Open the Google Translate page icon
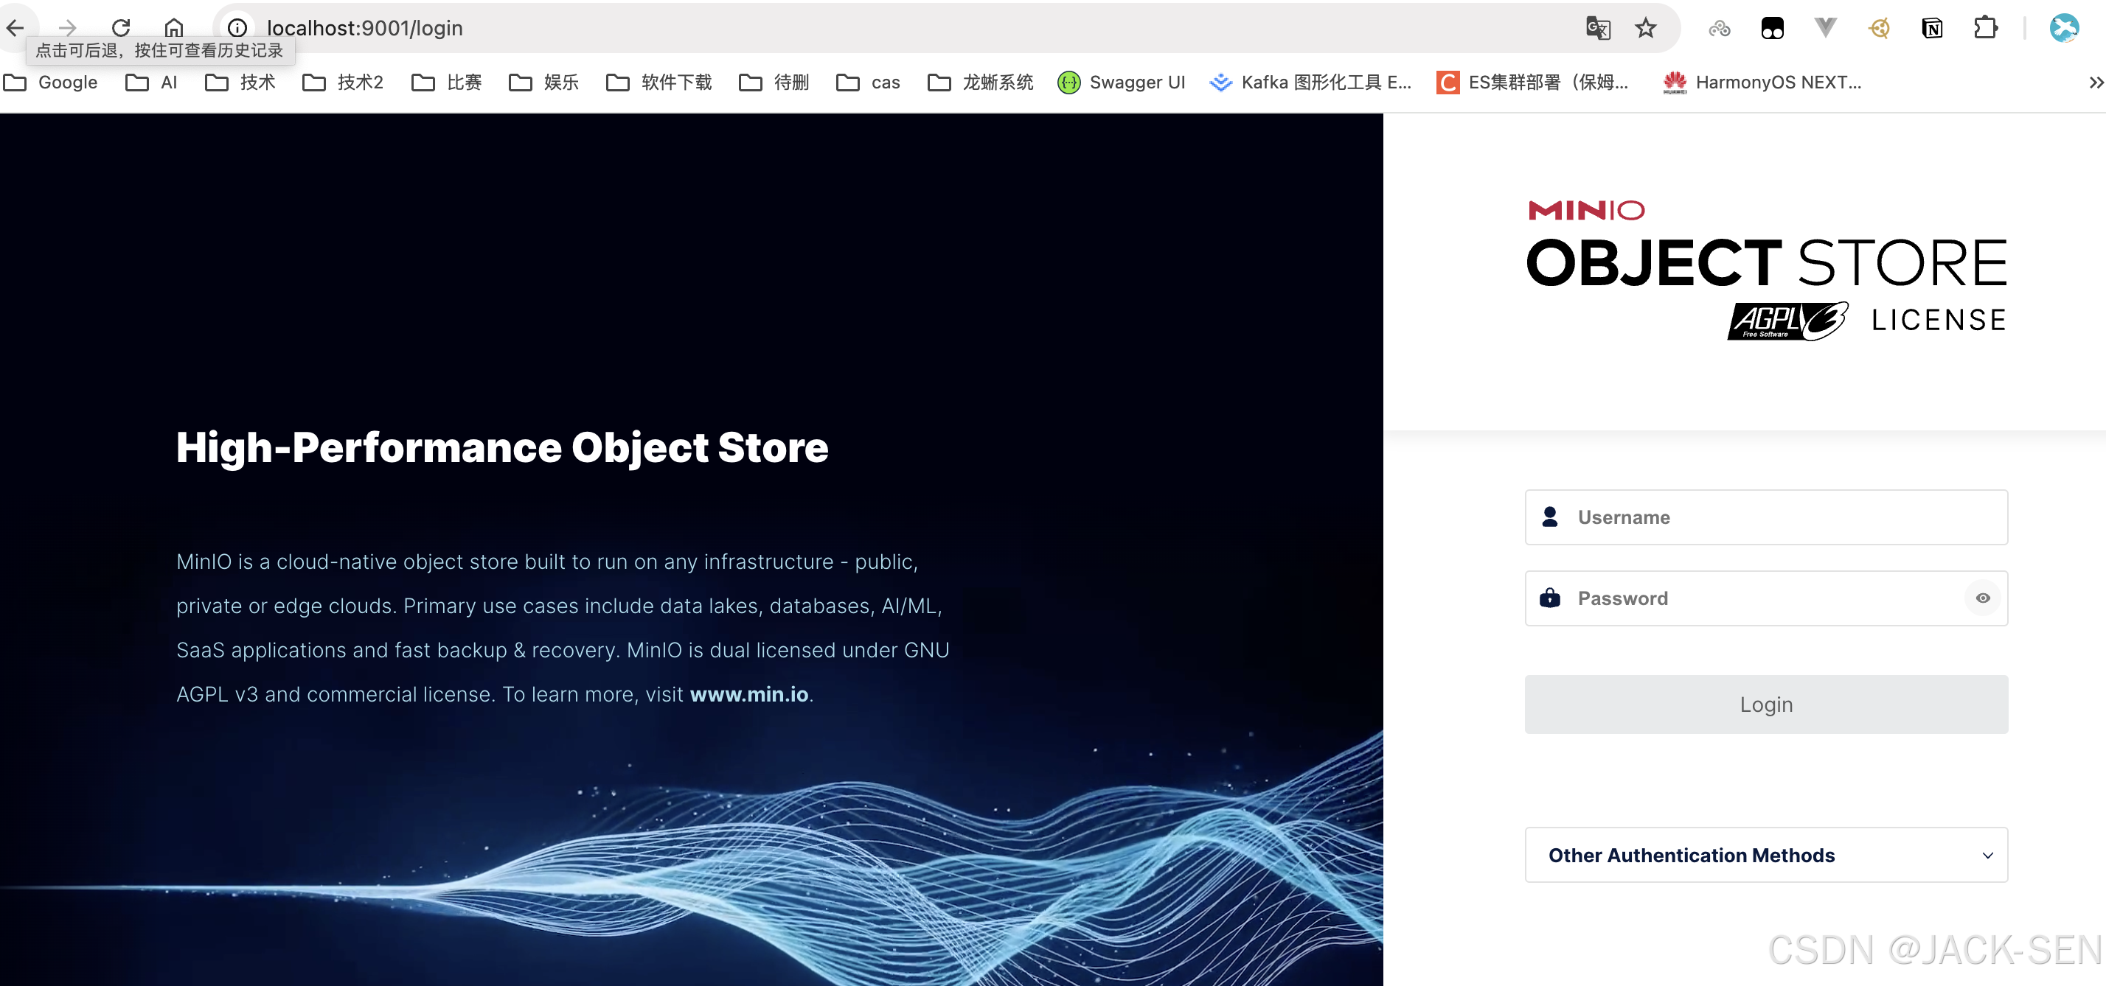The height and width of the screenshot is (986, 2106). (x=1597, y=28)
